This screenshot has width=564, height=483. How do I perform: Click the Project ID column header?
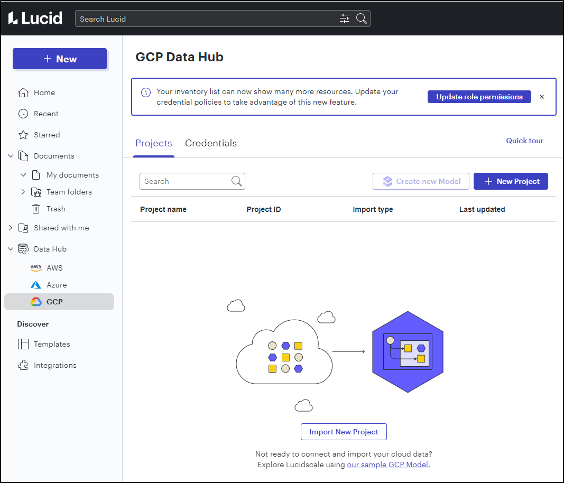pos(264,209)
